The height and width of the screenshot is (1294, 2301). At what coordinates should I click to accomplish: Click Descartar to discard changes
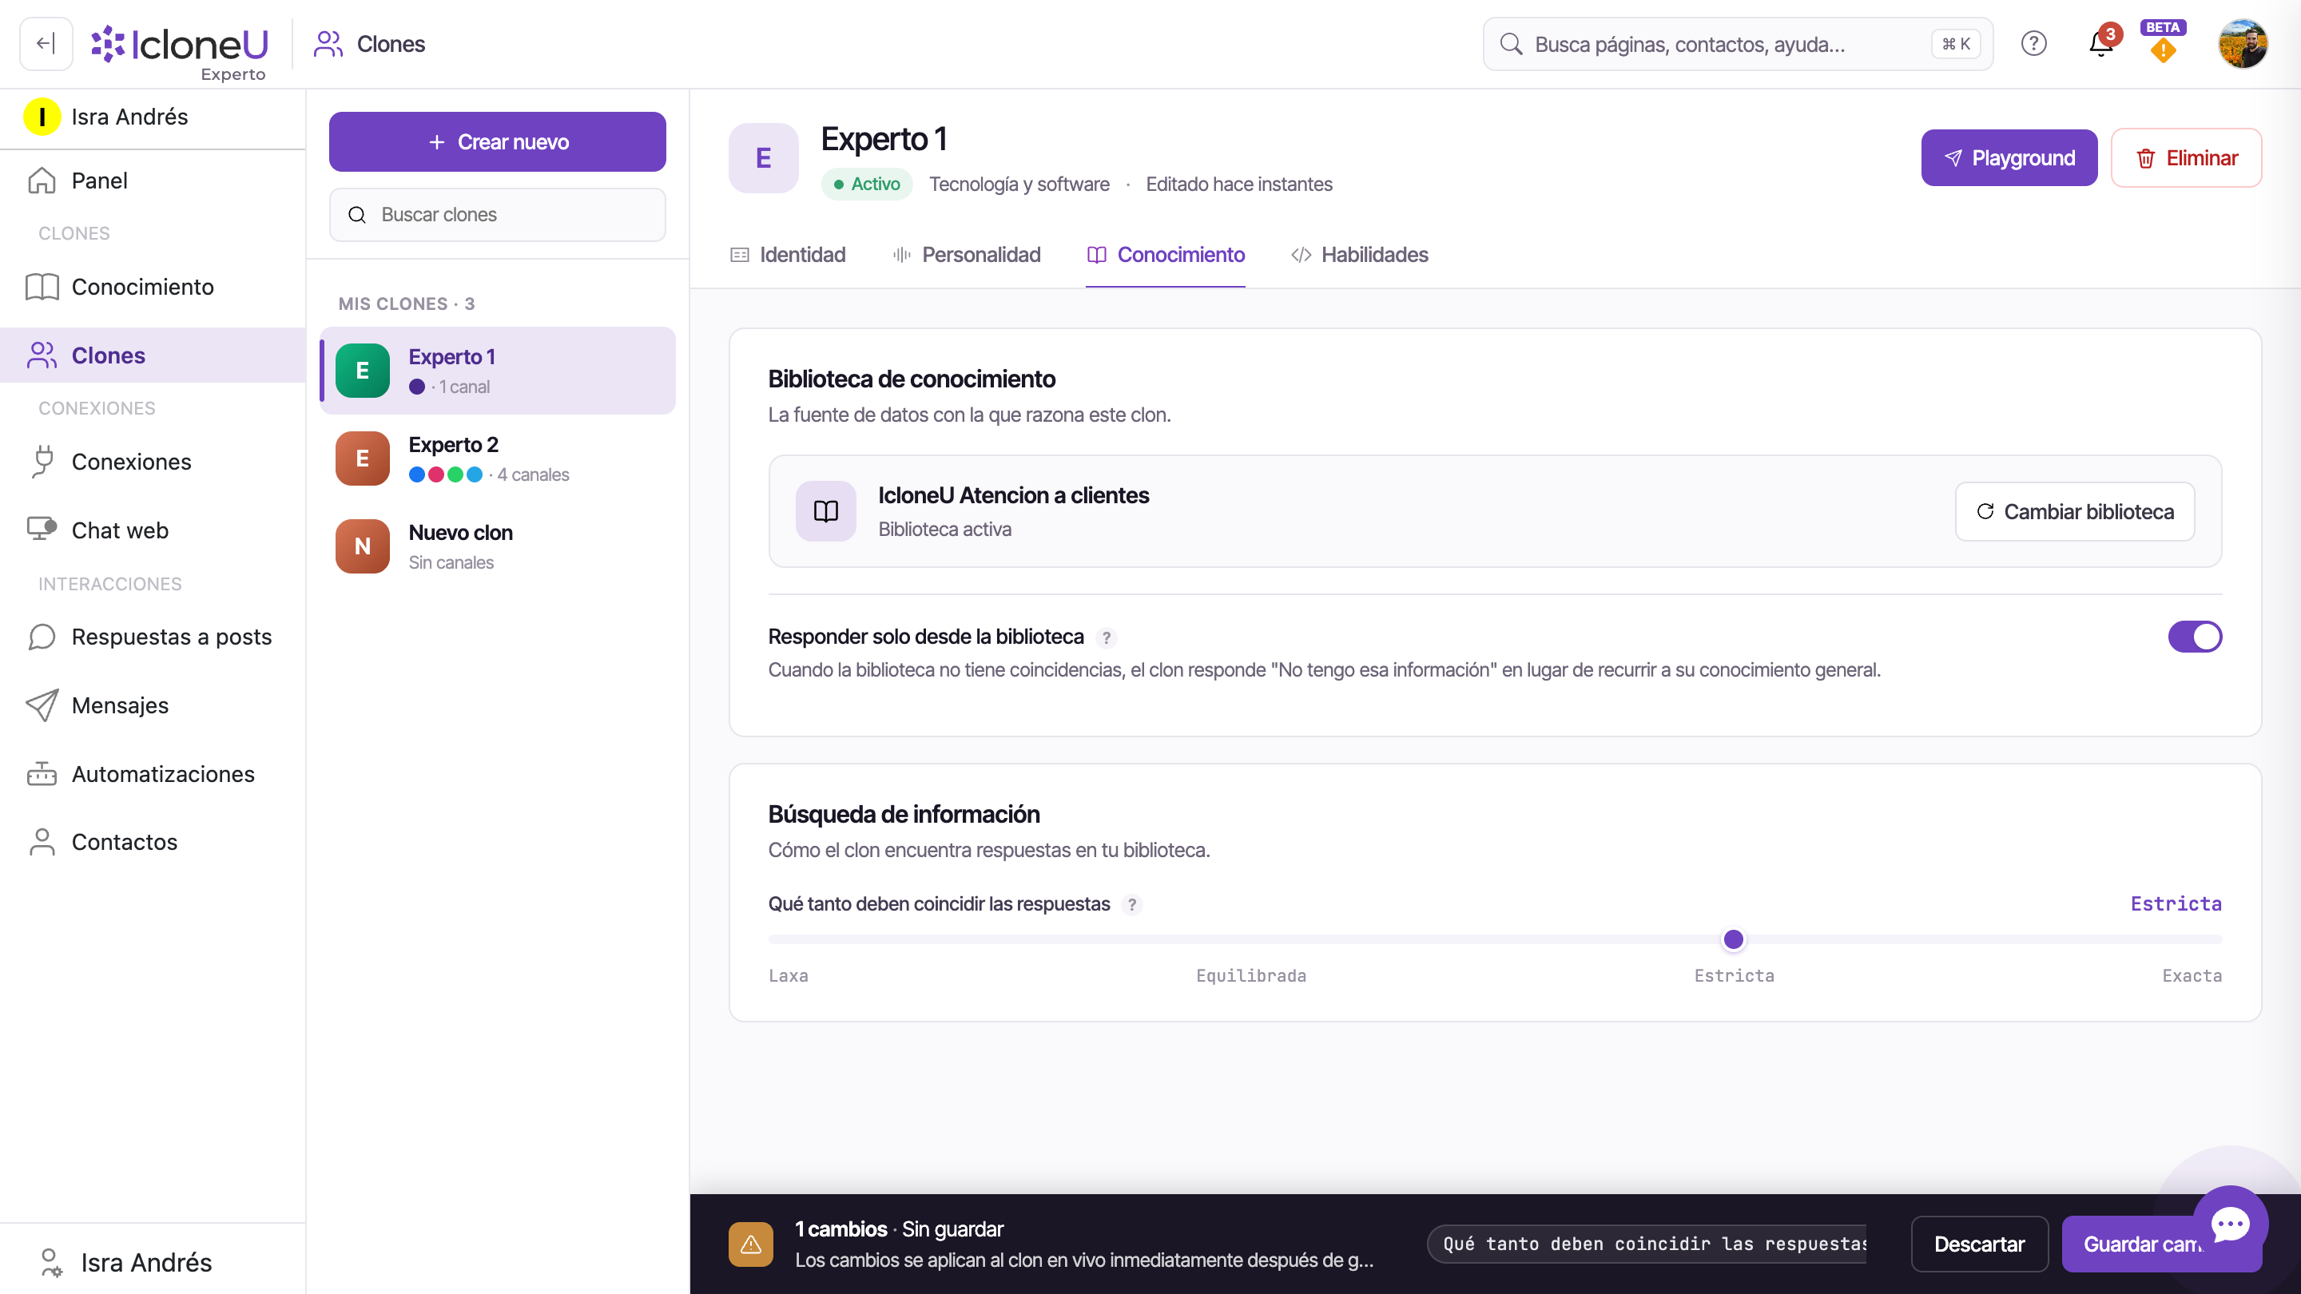point(1980,1244)
